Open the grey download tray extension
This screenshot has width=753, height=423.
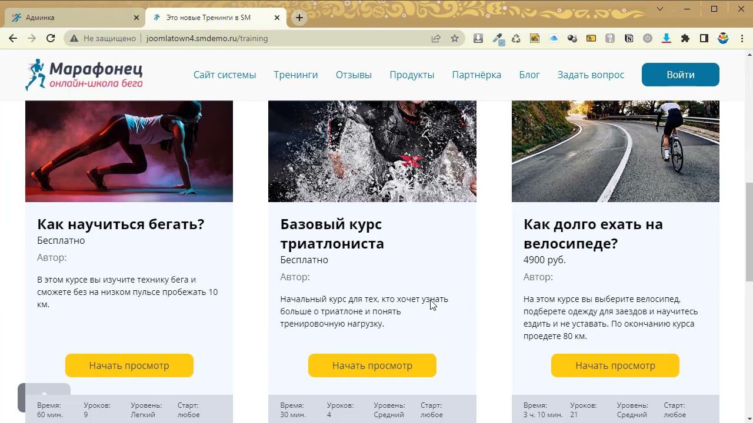[x=478, y=38]
